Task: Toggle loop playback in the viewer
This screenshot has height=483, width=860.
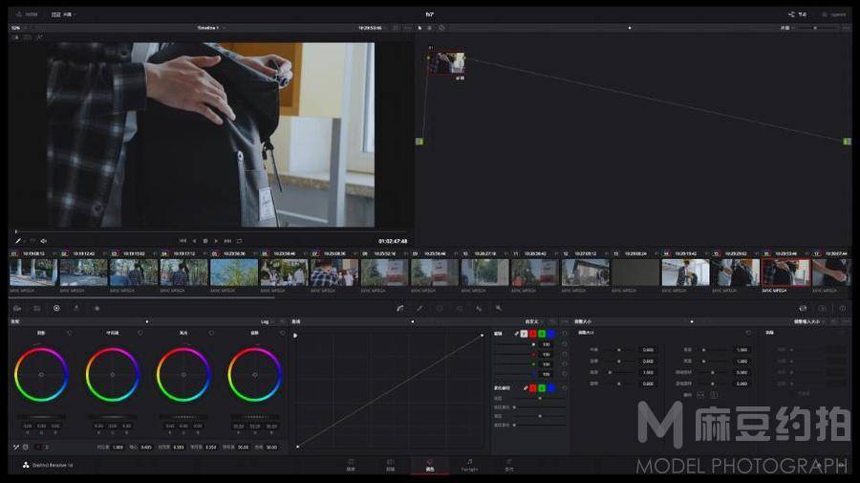Action: pos(239,241)
